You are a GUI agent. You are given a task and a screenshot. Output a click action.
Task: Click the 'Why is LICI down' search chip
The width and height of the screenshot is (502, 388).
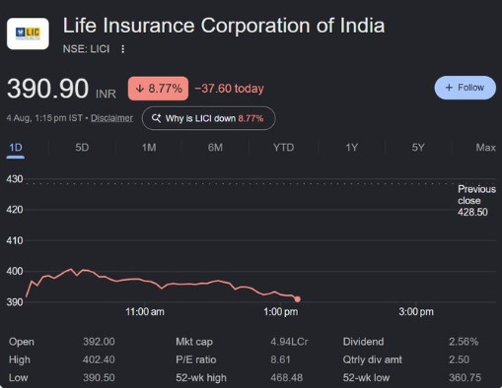tap(208, 118)
